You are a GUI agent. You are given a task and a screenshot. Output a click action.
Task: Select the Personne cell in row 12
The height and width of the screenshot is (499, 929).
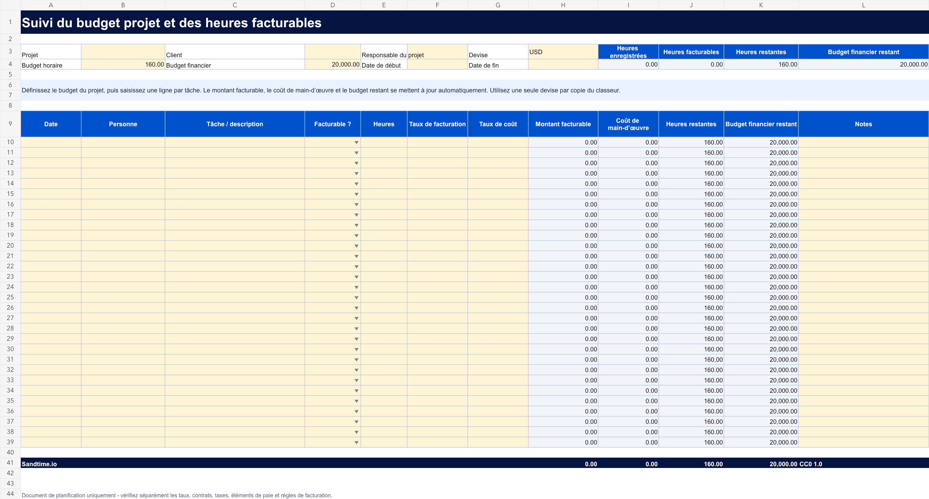click(123, 163)
